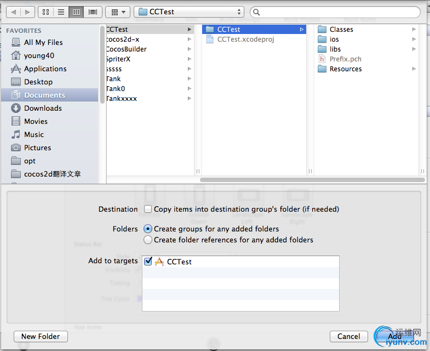Select CCTest in the first column
This screenshot has height=351, width=430.
point(150,30)
